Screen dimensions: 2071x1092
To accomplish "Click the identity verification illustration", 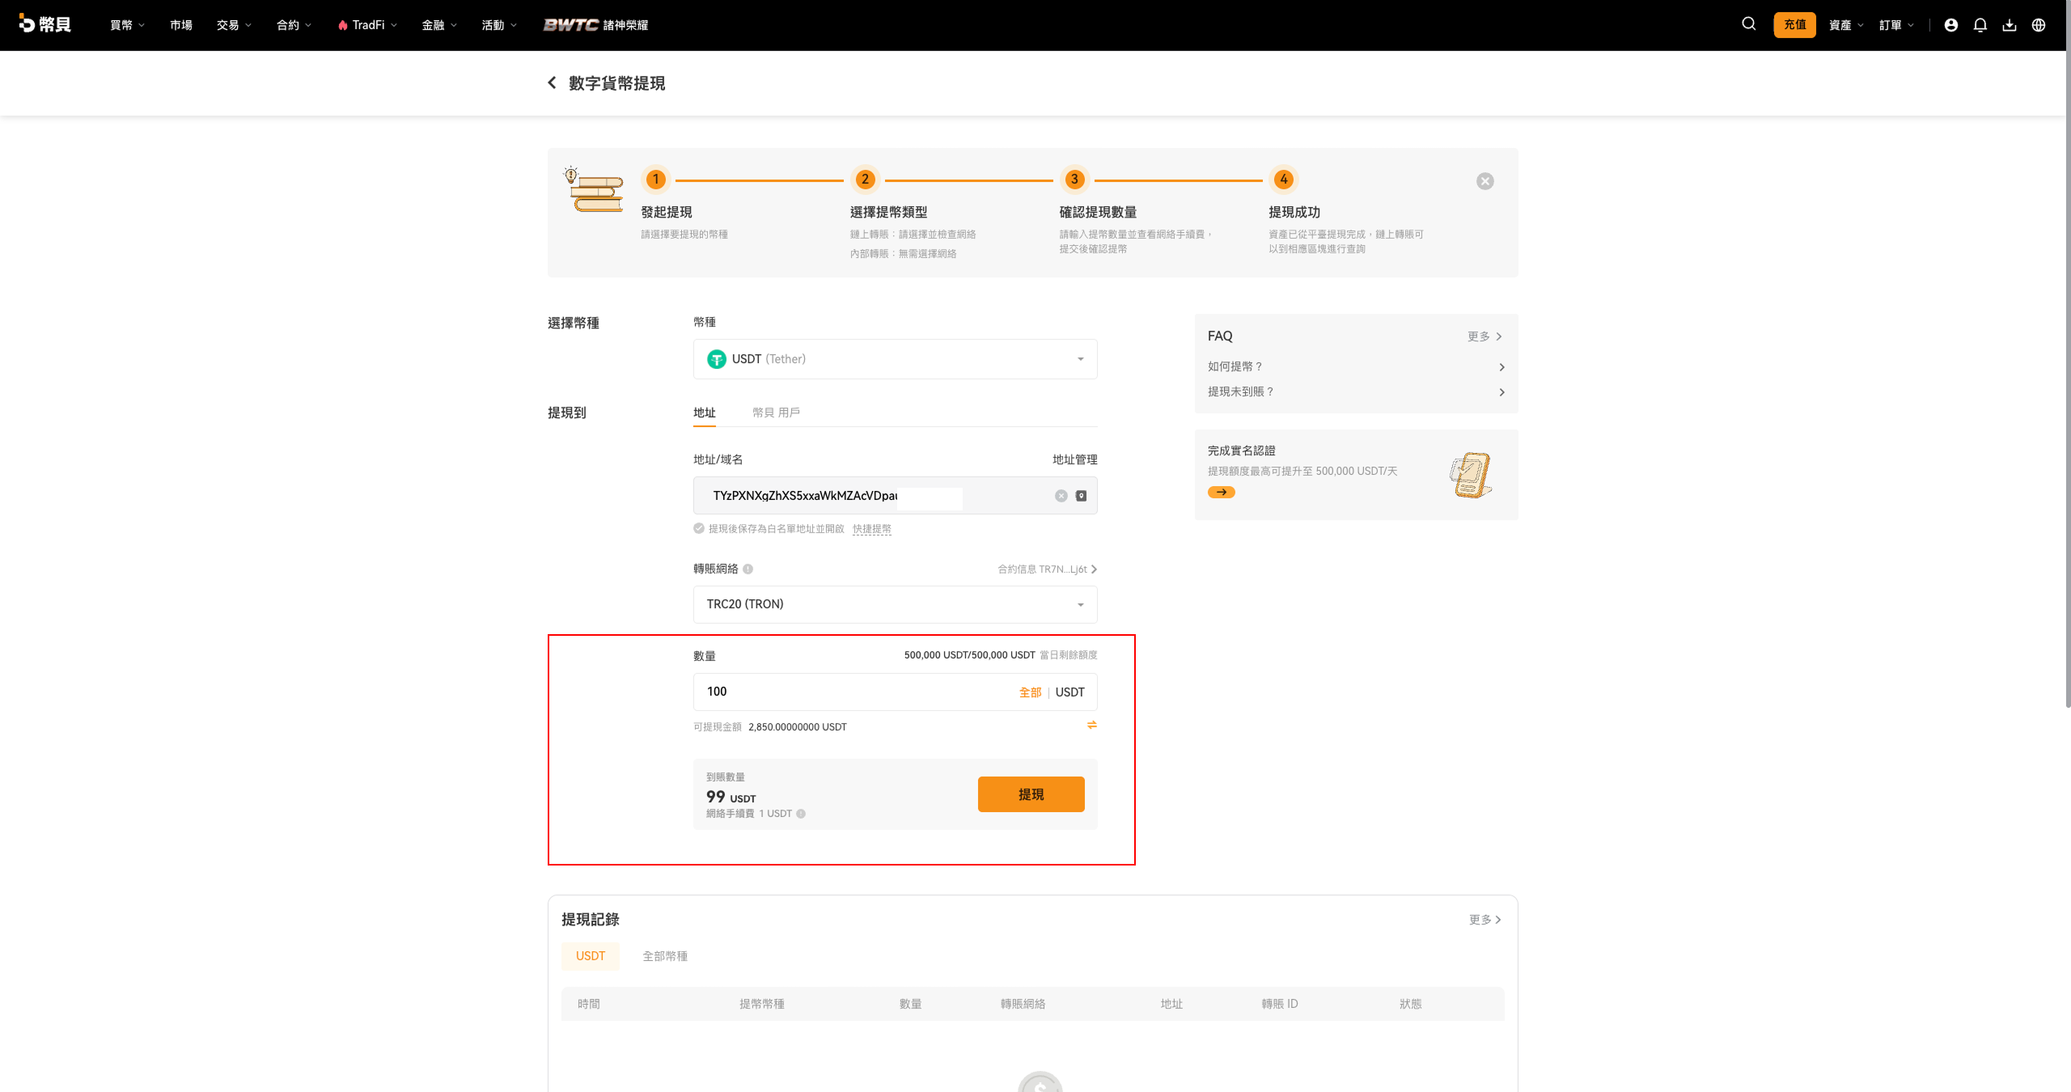I will [1470, 475].
